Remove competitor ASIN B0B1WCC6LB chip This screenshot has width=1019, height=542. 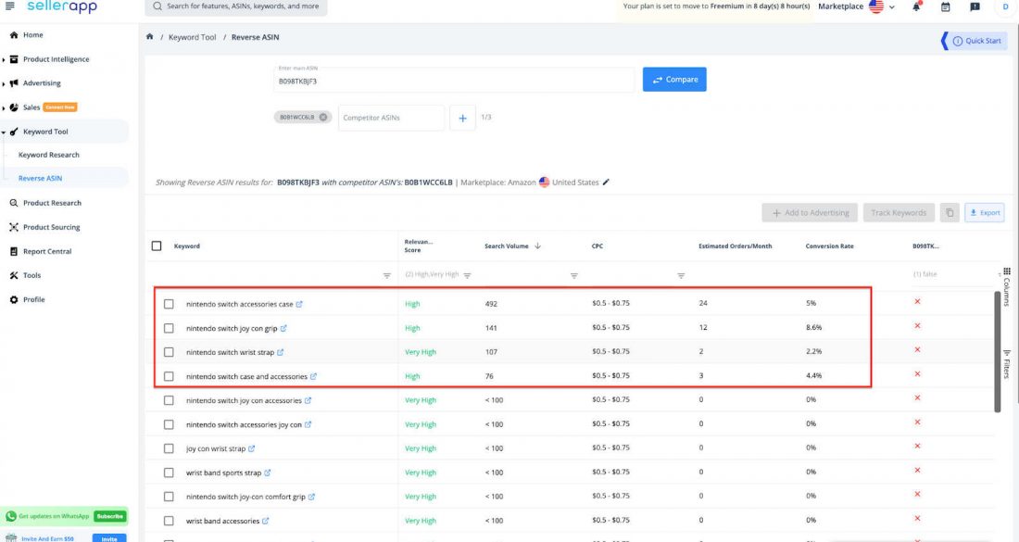323,117
